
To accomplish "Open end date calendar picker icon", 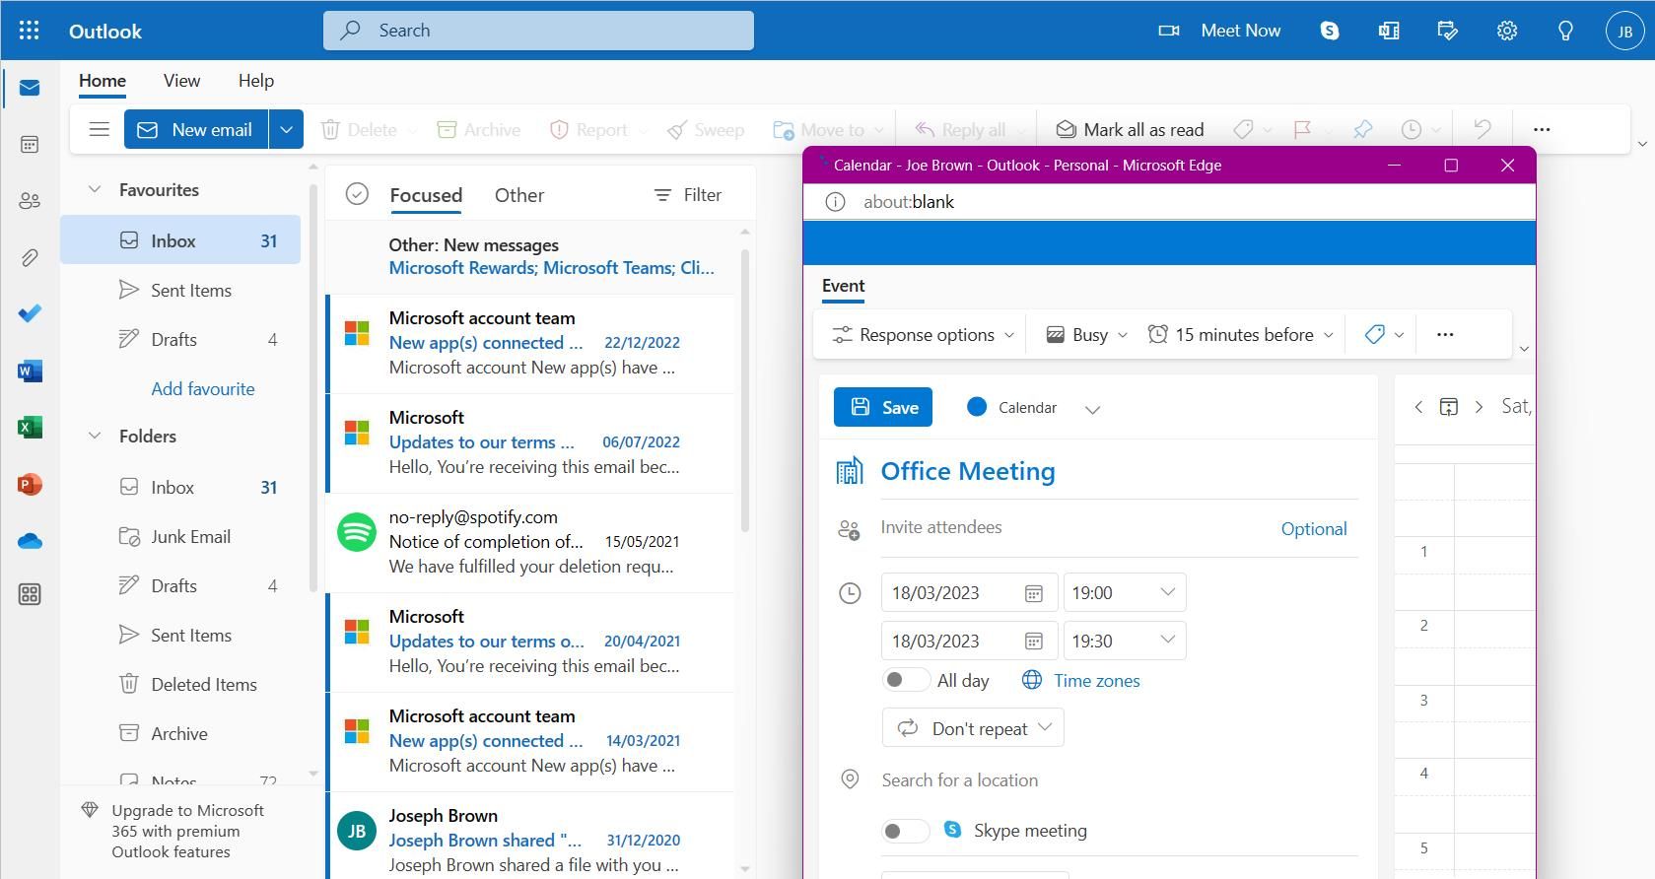I will coord(1033,642).
